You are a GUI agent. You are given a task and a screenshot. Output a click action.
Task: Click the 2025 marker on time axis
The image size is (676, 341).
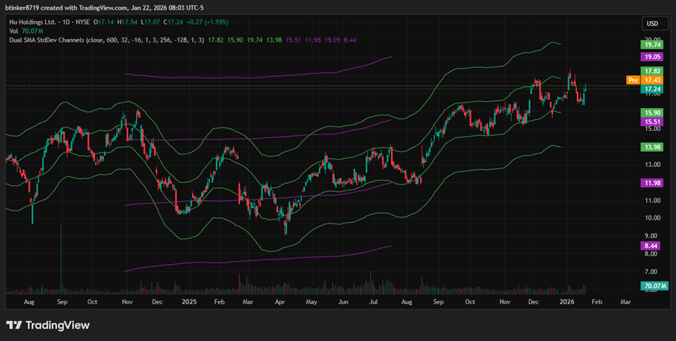pyautogui.click(x=188, y=302)
